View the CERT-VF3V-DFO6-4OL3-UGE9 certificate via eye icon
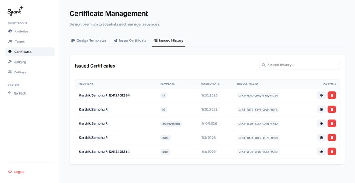Viewport: 355px width, 183px height. pos(321,151)
